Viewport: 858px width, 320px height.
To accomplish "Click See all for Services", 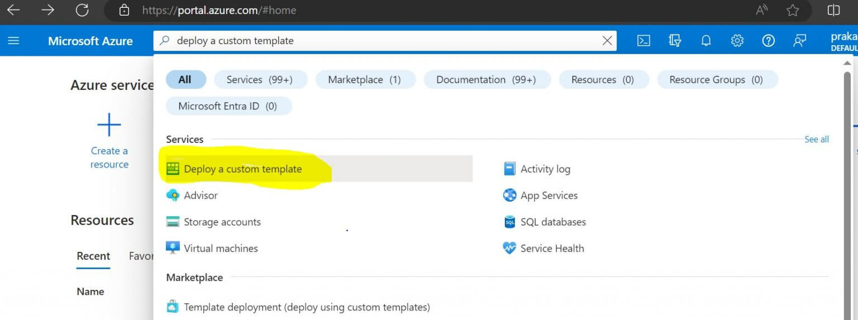I will point(816,140).
